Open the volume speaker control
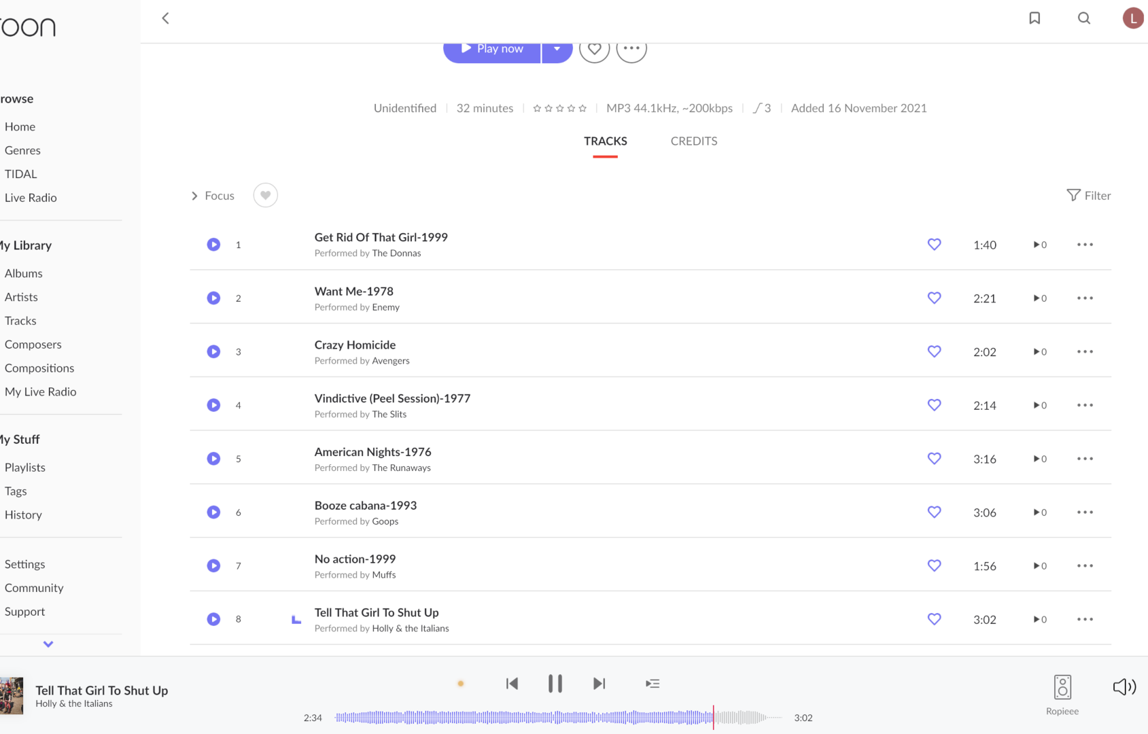Viewport: 1148px width, 734px height. [x=1124, y=687]
